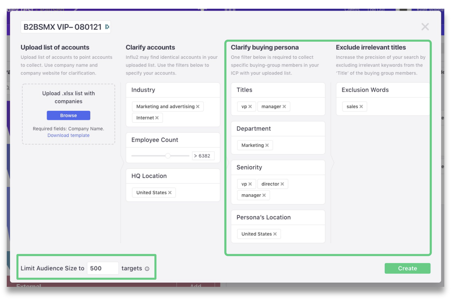Remove the 'director' seniority tag
Viewport: 453px width, 303px height.
[282, 184]
